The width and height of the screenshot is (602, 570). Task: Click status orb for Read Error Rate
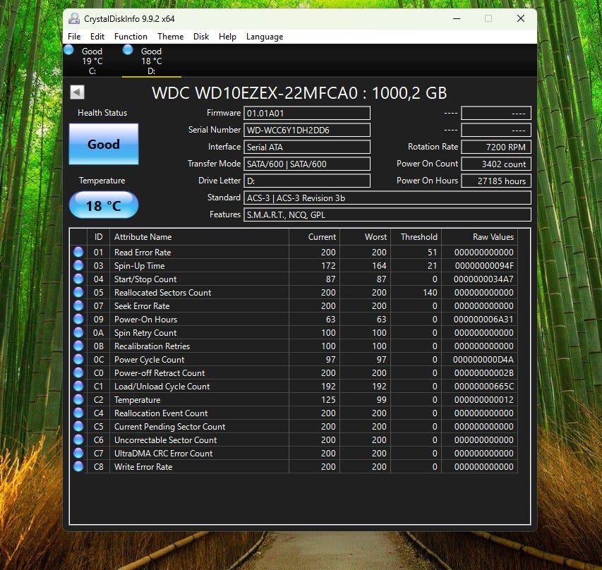click(x=78, y=252)
